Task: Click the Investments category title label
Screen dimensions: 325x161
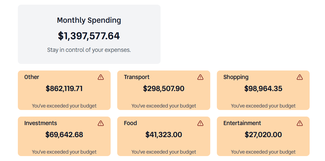Action: click(40, 123)
